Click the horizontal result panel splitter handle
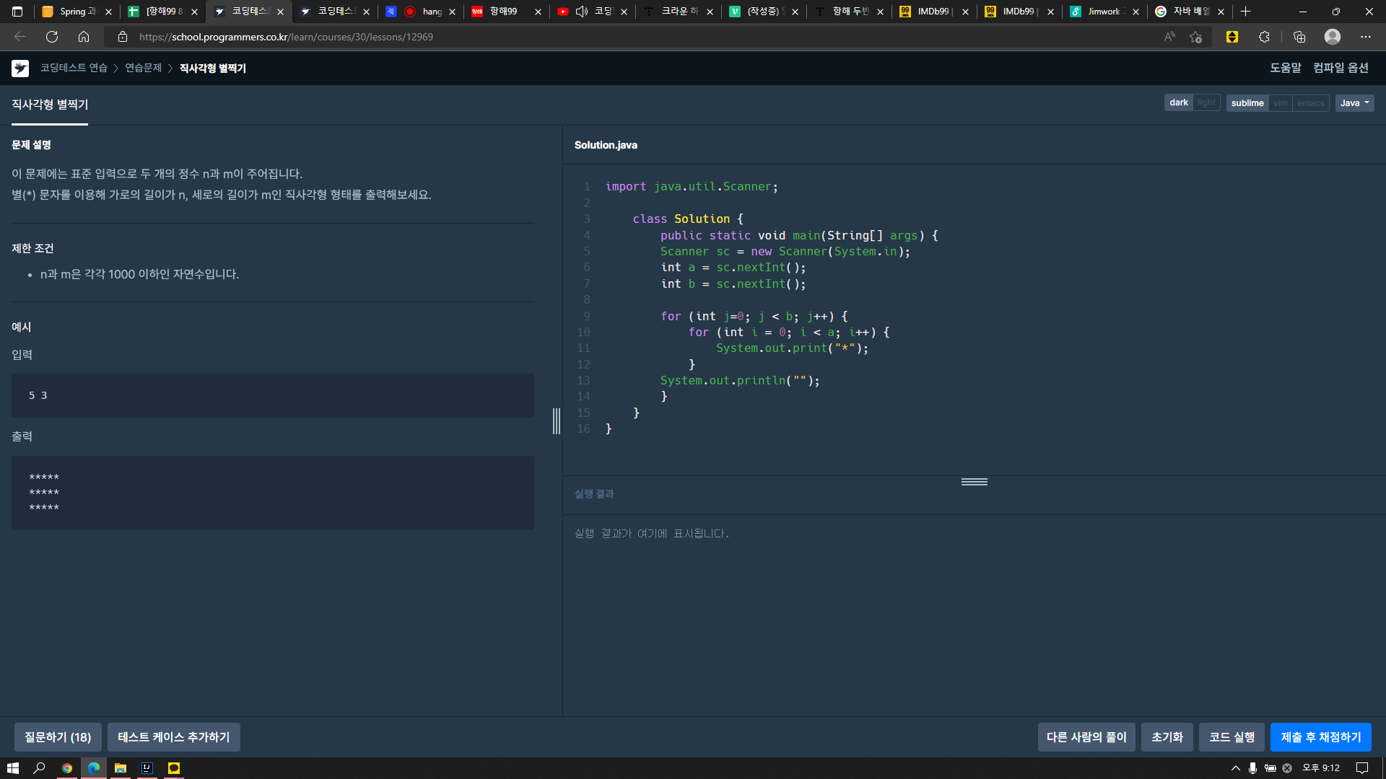This screenshot has height=779, width=1386. tap(975, 482)
